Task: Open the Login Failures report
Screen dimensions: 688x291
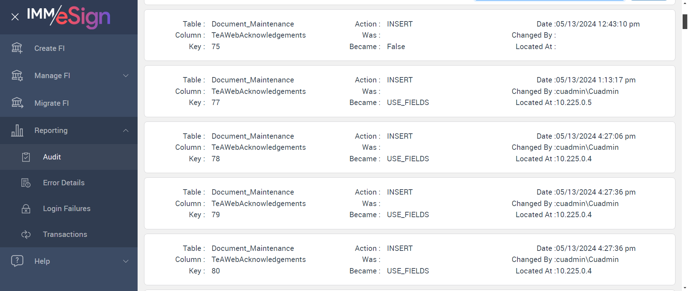Action: pyautogui.click(x=67, y=209)
